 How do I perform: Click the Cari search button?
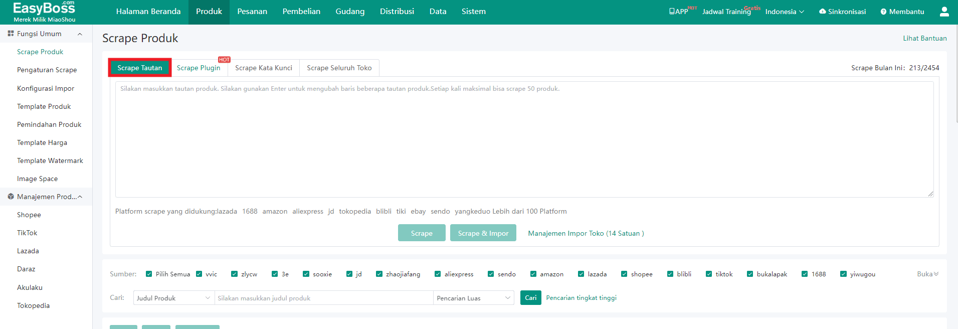point(531,298)
